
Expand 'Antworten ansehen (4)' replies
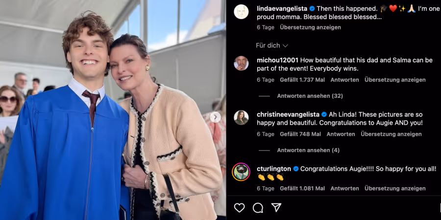[308, 151]
